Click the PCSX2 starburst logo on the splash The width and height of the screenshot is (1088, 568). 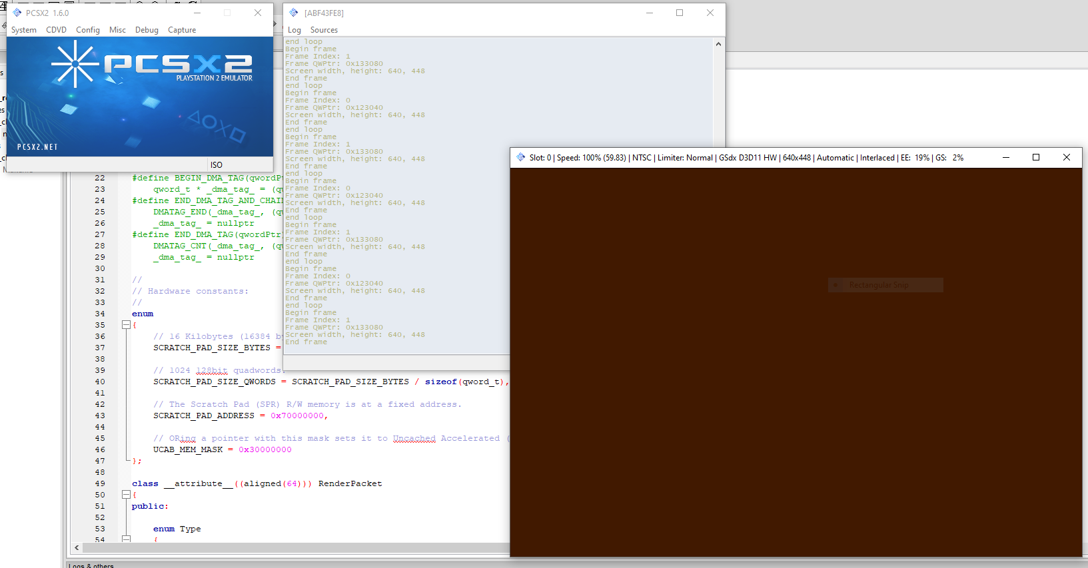(x=75, y=64)
